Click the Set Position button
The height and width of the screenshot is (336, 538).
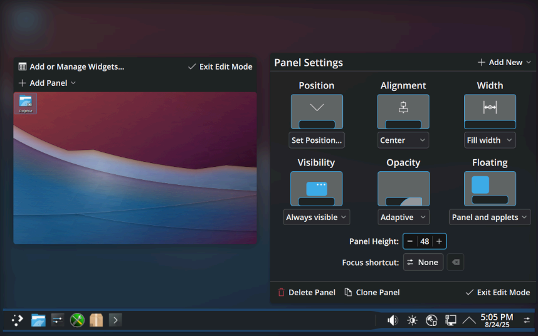tap(317, 140)
